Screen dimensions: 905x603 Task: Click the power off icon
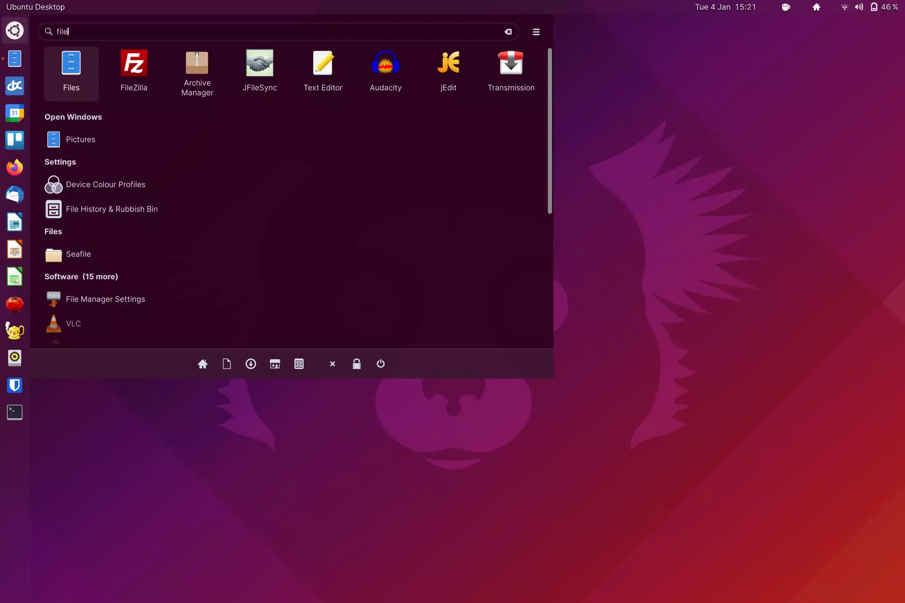(x=380, y=363)
